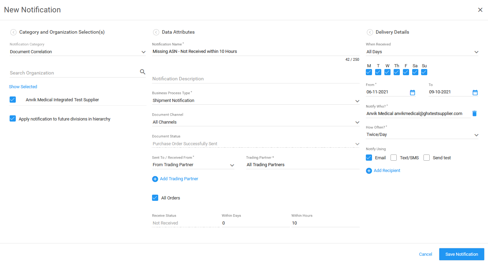
Task: Click the Cancel link
Action: click(x=426, y=254)
